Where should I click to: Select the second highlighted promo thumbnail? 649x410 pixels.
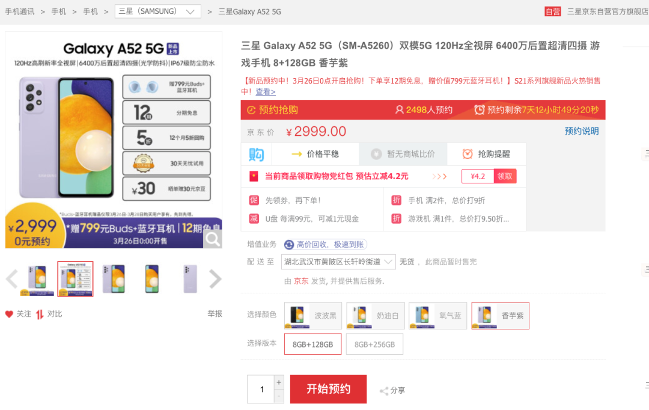pyautogui.click(x=75, y=279)
